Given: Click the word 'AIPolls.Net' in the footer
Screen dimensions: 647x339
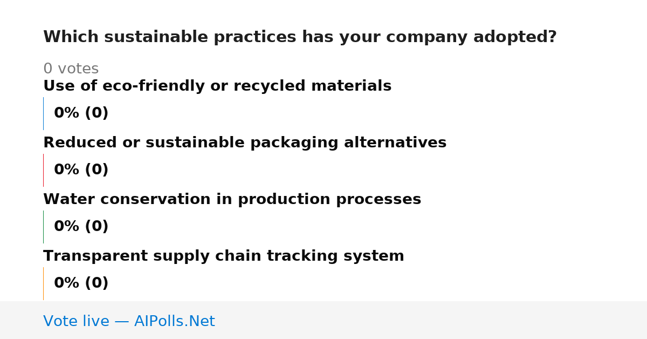Looking at the screenshot, I should tap(174, 321).
